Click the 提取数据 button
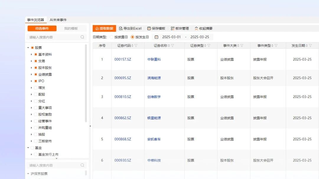The width and height of the screenshot is (319, 179). (x=104, y=28)
